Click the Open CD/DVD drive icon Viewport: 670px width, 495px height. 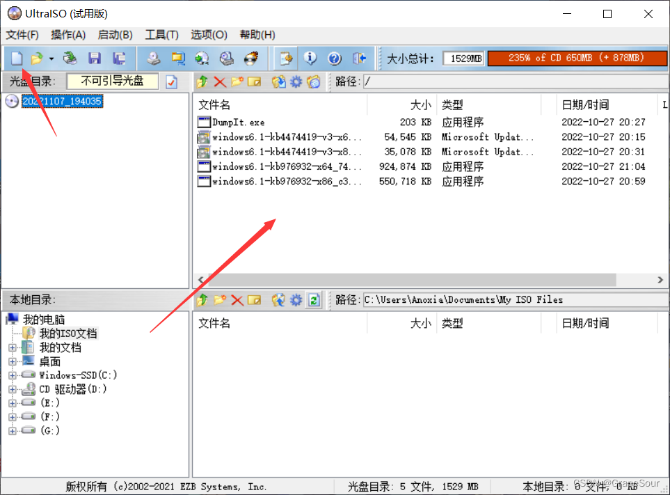70,58
